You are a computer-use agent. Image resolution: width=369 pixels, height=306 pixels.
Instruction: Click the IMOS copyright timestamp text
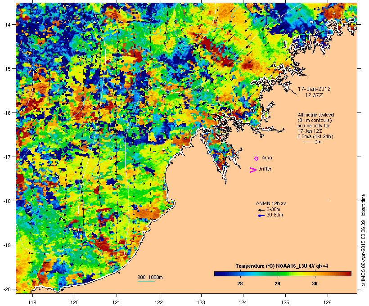point(363,240)
